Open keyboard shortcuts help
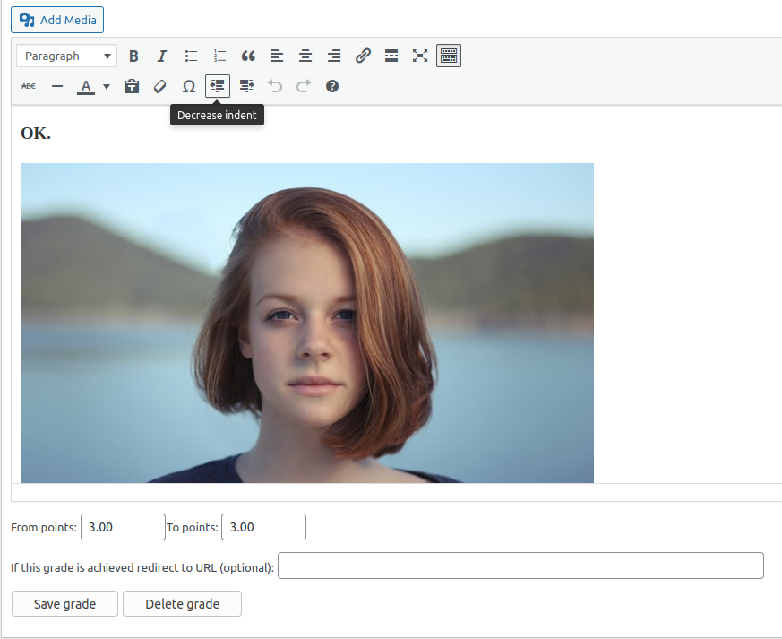The height and width of the screenshot is (639, 782). point(332,87)
